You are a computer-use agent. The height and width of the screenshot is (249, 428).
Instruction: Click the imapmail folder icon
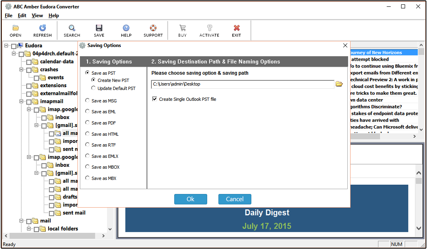coord(35,102)
